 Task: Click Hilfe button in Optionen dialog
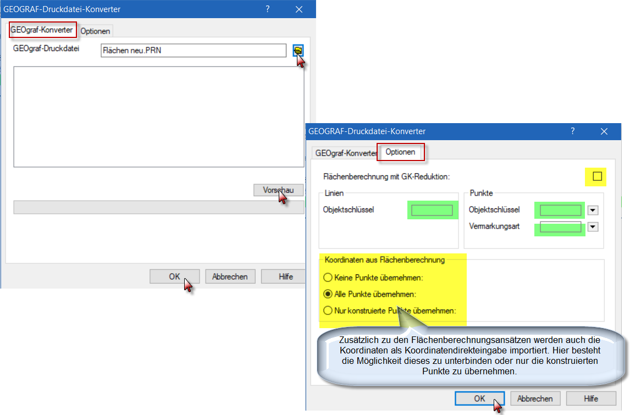pyautogui.click(x=591, y=399)
